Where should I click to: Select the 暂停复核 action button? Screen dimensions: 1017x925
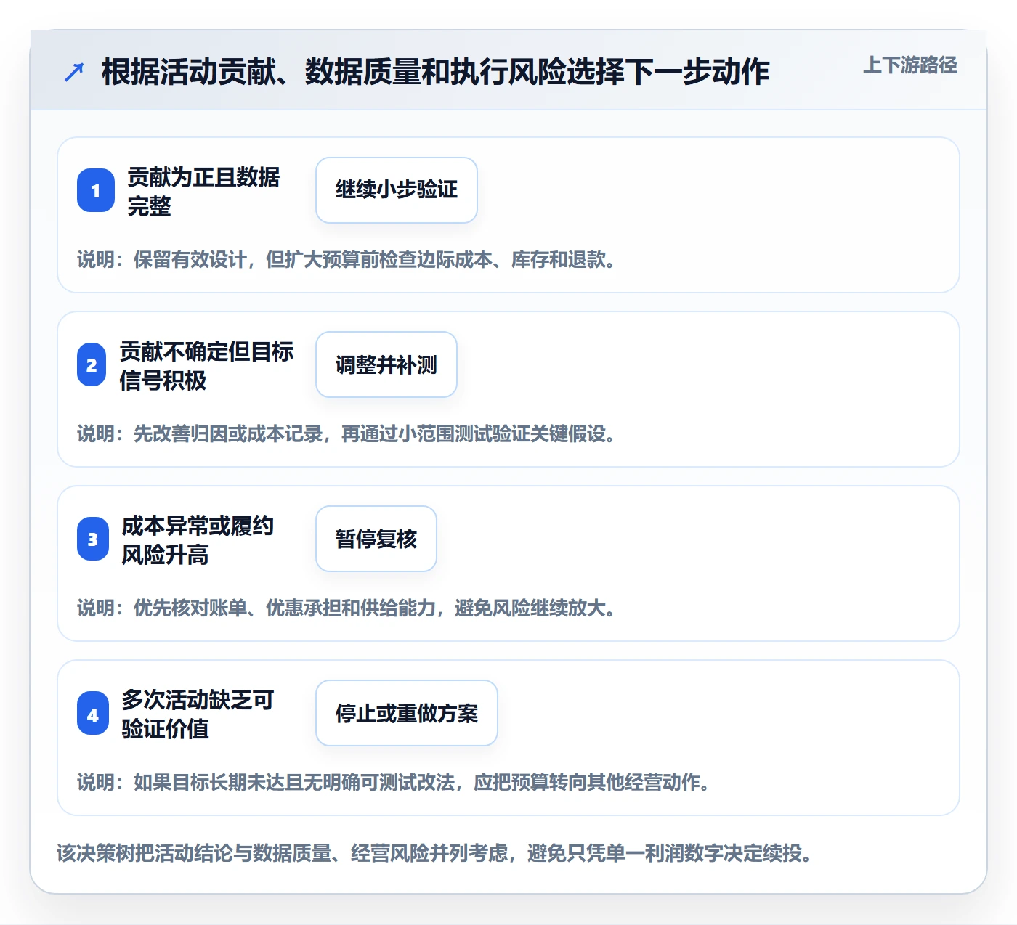coord(376,539)
